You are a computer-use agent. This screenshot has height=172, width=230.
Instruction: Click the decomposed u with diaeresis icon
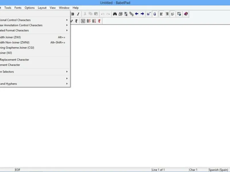tap(149, 14)
